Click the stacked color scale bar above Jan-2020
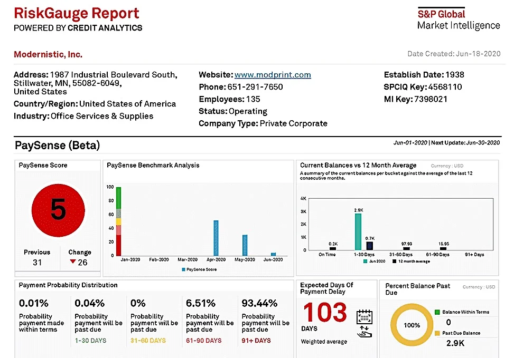This screenshot has height=358, width=514. click(x=119, y=221)
